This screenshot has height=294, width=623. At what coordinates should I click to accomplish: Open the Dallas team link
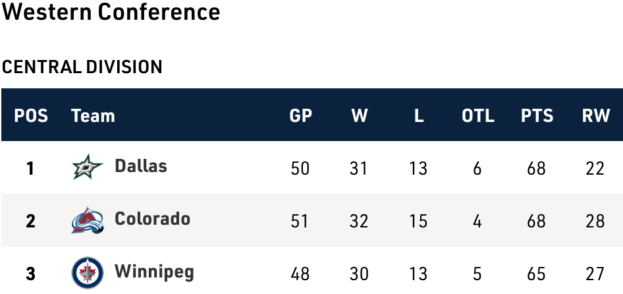(141, 166)
